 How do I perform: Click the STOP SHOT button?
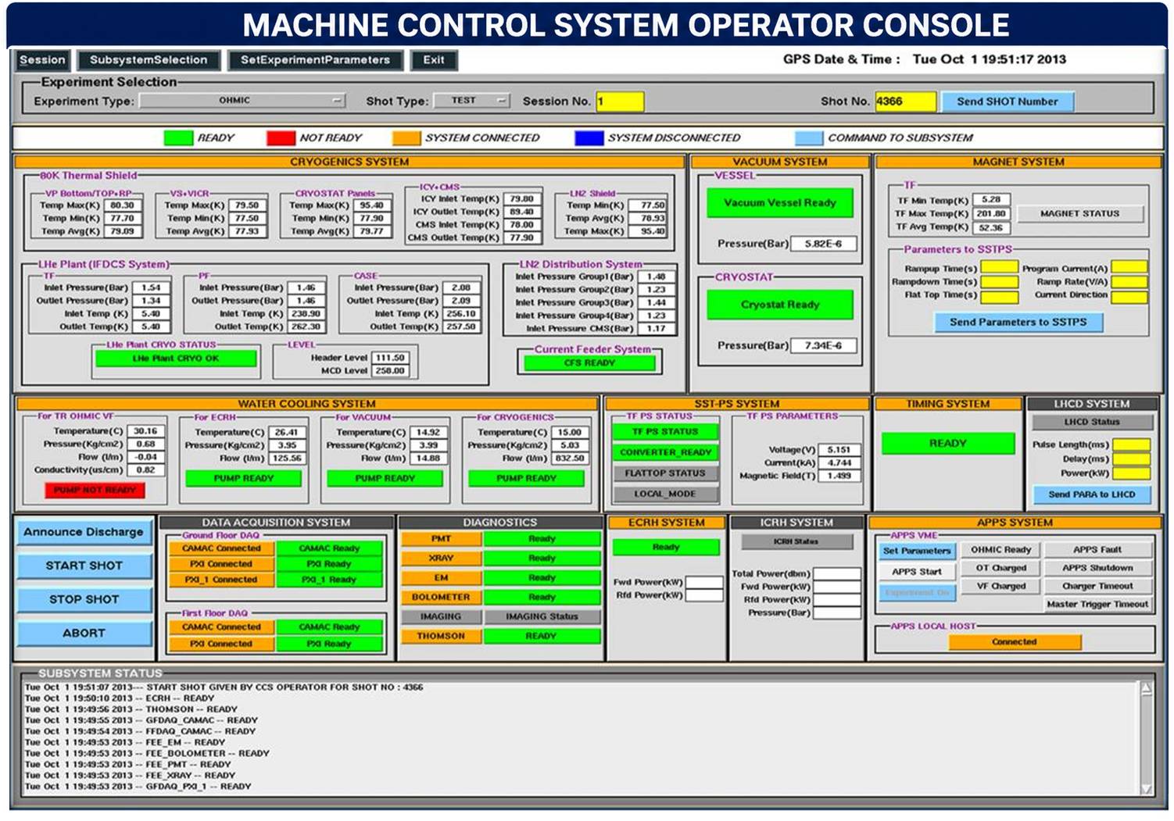point(84,599)
